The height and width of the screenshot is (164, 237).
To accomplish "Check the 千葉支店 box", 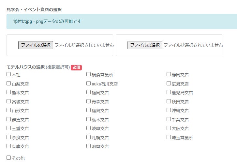I will [x=169, y=119].
